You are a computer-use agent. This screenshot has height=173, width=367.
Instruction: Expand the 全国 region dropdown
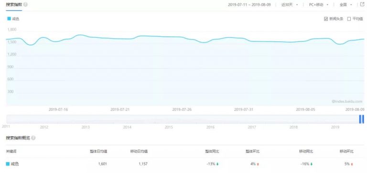pyautogui.click(x=345, y=5)
